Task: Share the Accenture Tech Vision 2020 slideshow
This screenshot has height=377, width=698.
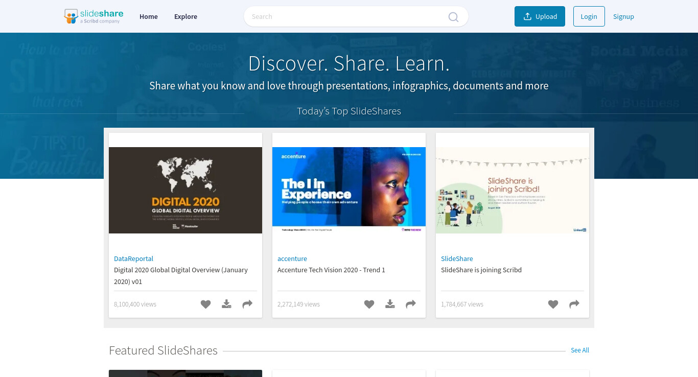Action: point(411,304)
